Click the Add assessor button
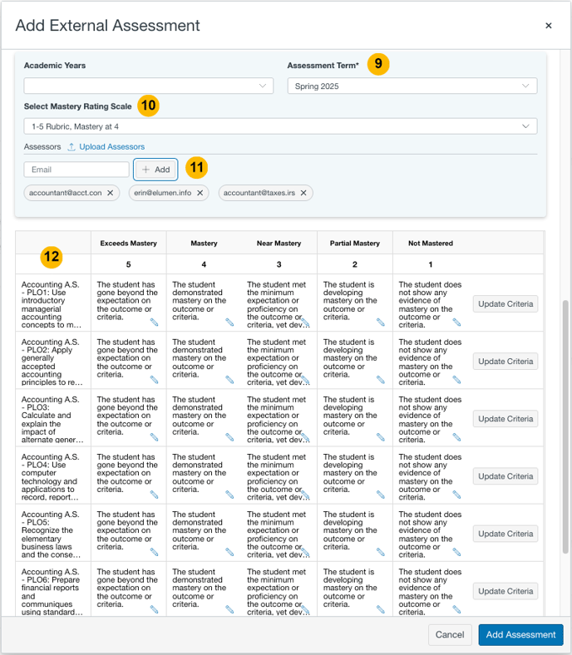 click(x=155, y=170)
